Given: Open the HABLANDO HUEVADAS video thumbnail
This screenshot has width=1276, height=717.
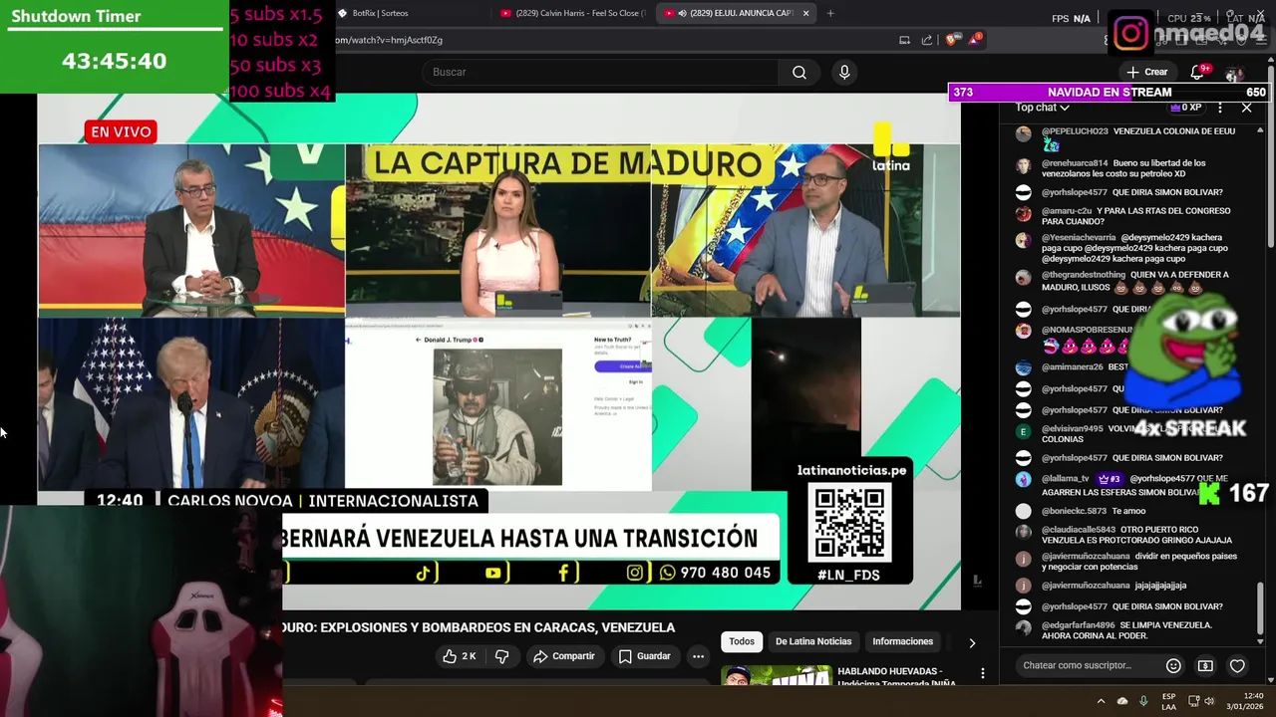Looking at the screenshot, I should tap(776, 676).
